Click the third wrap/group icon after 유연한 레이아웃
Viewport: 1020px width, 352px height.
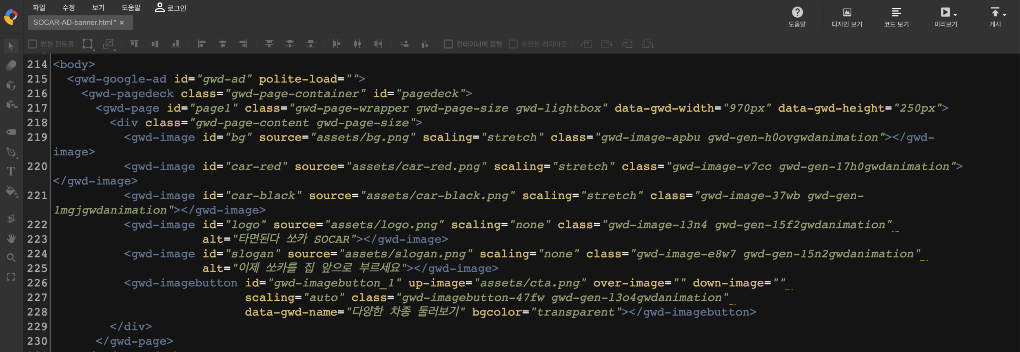(x=627, y=44)
